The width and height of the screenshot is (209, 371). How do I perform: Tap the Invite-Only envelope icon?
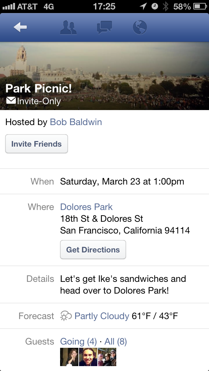11,101
